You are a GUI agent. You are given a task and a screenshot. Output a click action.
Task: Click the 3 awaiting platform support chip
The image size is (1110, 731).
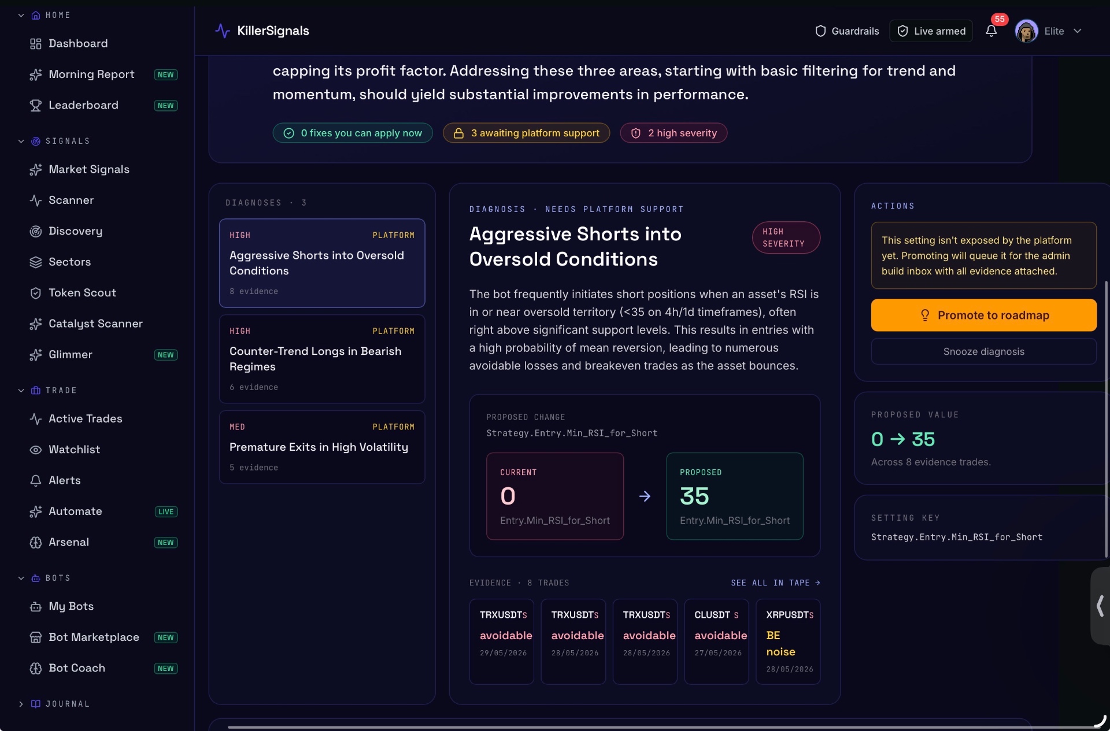(x=526, y=133)
